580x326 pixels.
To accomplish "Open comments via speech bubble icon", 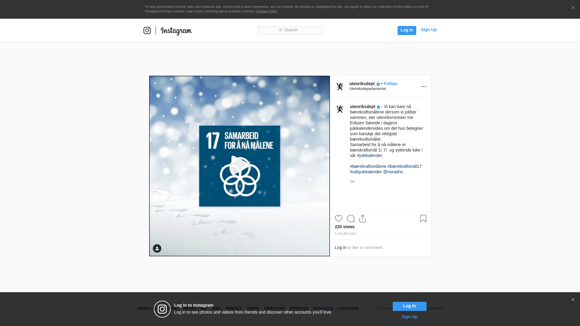I will point(351,219).
